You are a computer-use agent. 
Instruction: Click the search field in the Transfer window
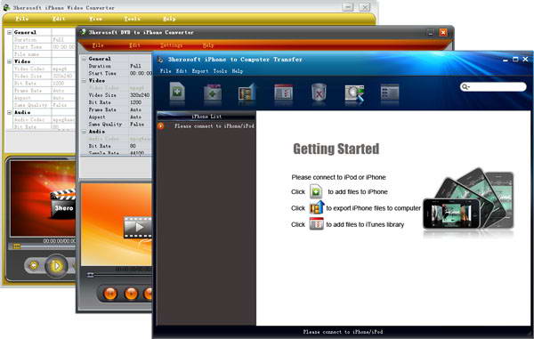[493, 87]
